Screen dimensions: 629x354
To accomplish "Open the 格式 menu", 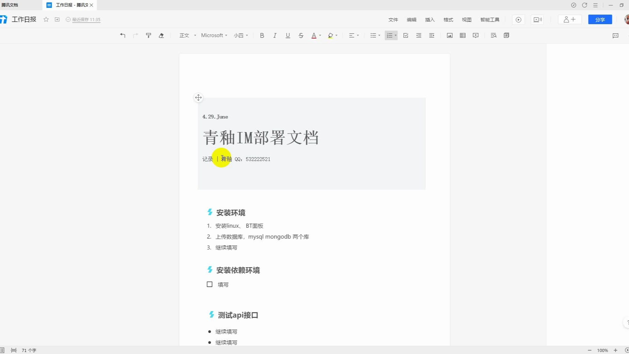I will tap(448, 20).
